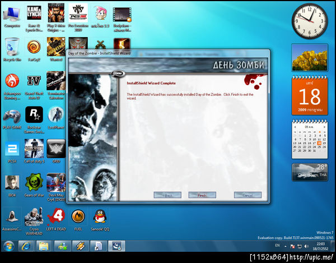The image size is (336, 263).
Task: Select the Resident Evil 5 icon
Action: click(x=122, y=44)
